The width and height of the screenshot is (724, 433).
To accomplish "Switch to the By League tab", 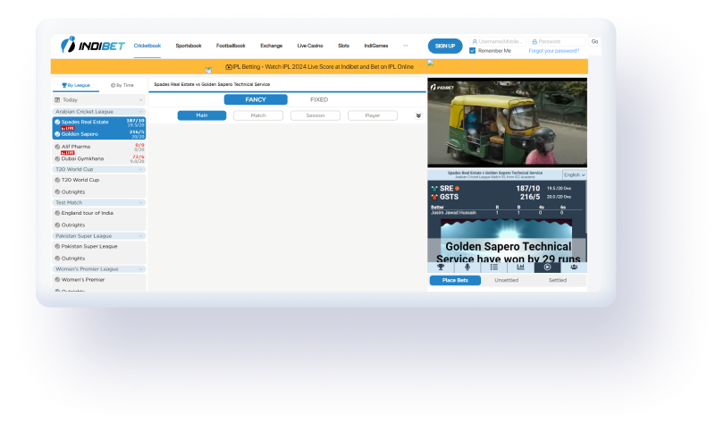I will (76, 85).
